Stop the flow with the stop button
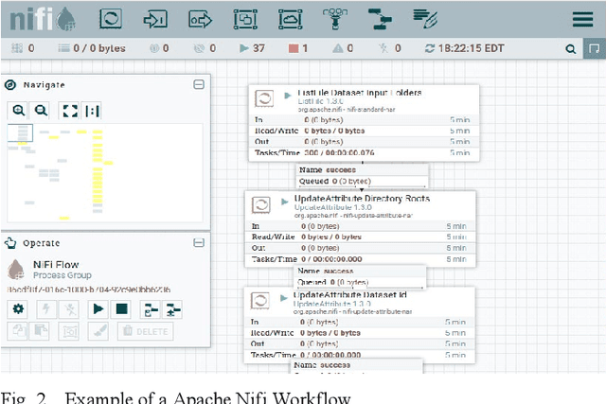606x404 pixels. pyautogui.click(x=121, y=309)
